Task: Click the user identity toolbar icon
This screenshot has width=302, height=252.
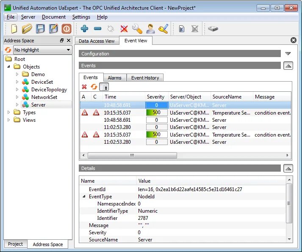Action: coord(150,29)
